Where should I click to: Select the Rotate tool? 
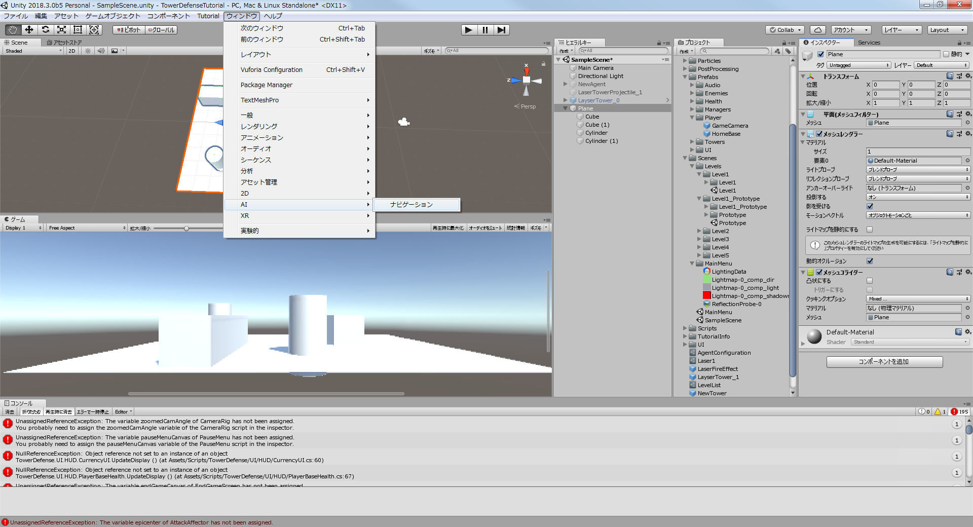pyautogui.click(x=45, y=30)
